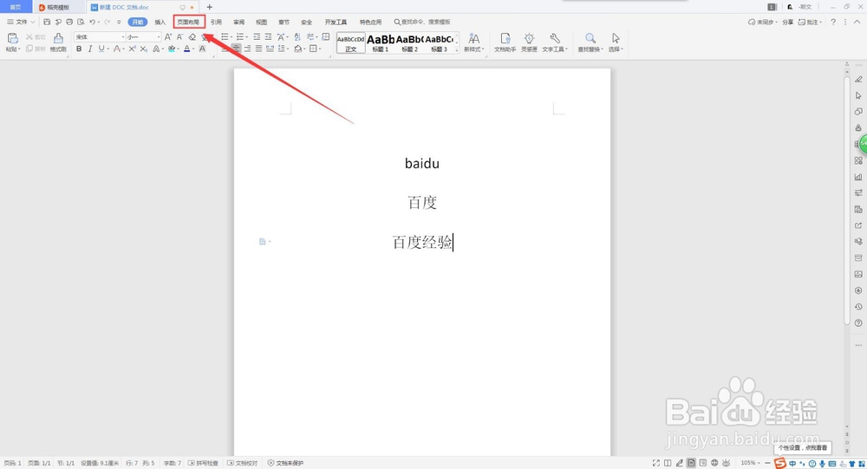The width and height of the screenshot is (867, 469).
Task: Collapse the ribbon with the caret icon
Action: (857, 23)
